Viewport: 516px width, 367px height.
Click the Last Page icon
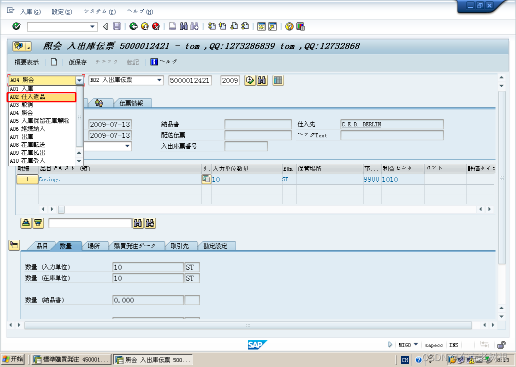pyautogui.click(x=245, y=26)
